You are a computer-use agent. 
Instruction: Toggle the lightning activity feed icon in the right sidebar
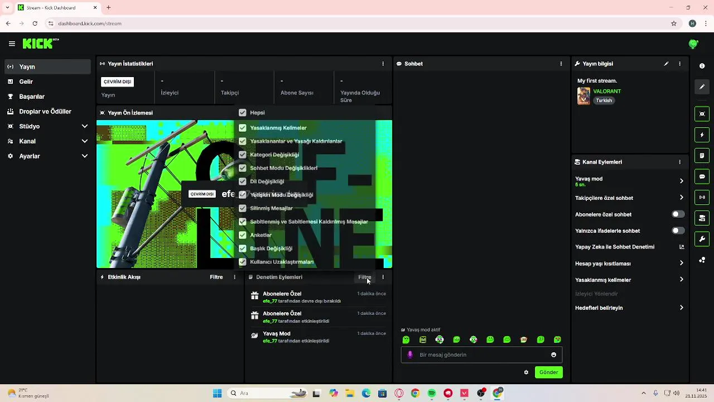pos(702,135)
